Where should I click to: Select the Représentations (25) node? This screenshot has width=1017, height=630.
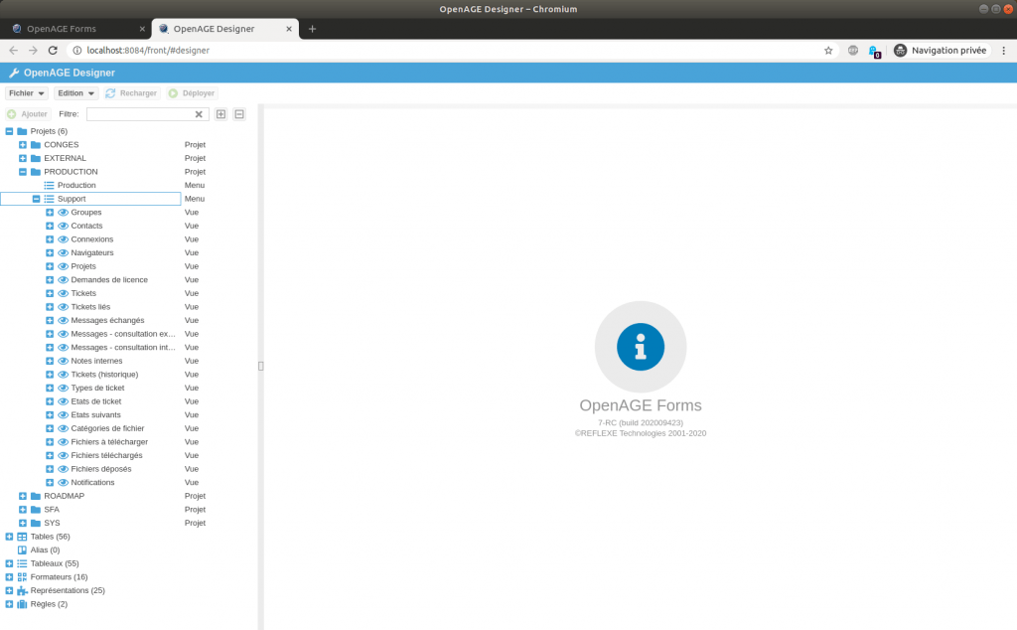68,590
